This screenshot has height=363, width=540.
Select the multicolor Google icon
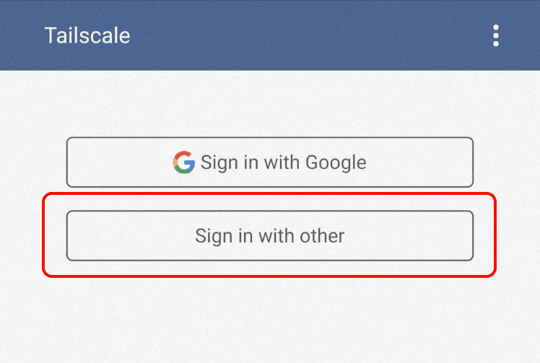(x=184, y=162)
